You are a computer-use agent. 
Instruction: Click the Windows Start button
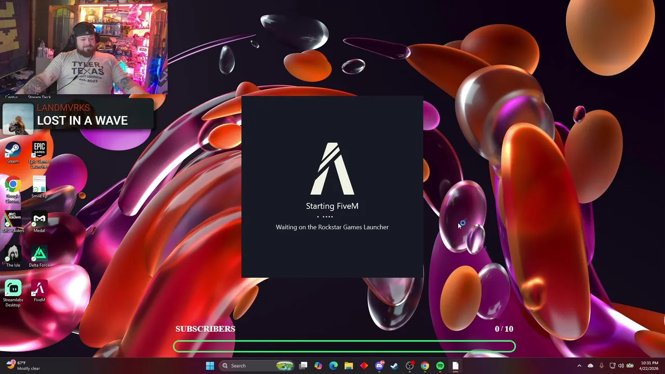pos(210,366)
